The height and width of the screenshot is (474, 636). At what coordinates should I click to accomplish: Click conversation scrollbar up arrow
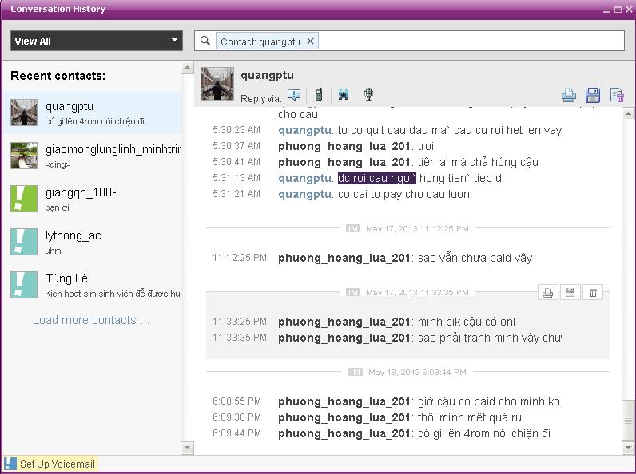[x=628, y=113]
